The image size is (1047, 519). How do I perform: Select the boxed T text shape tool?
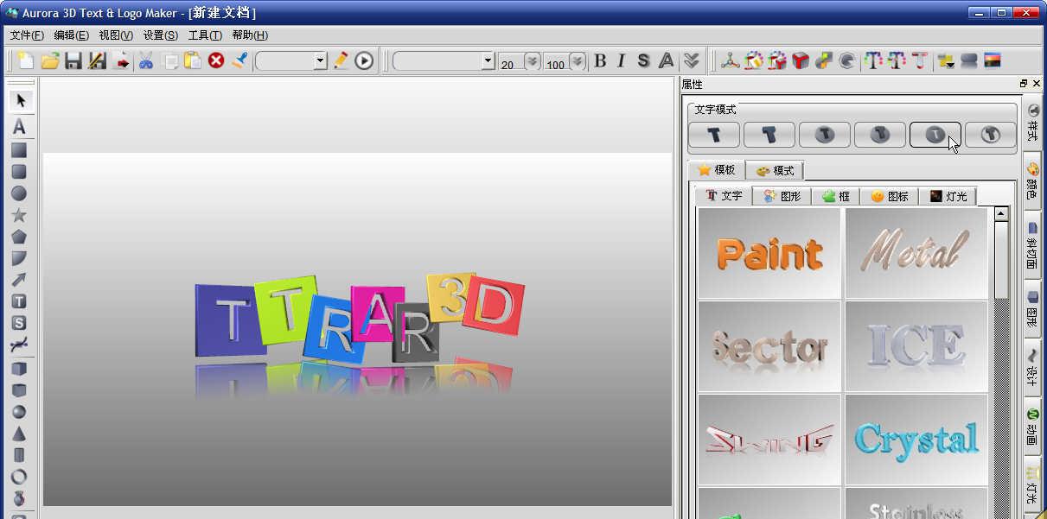(x=18, y=301)
